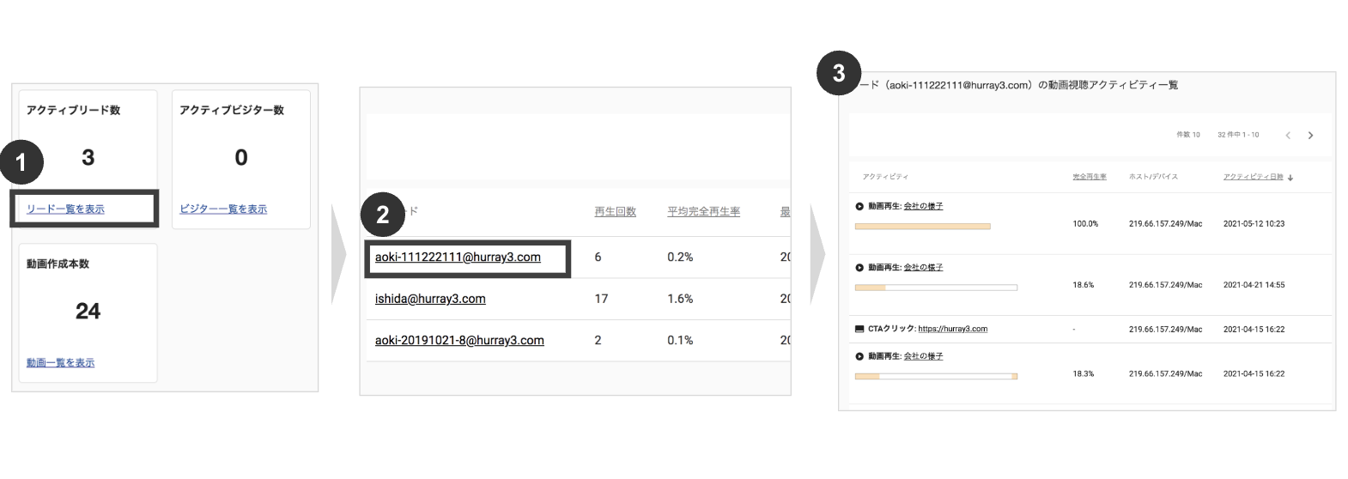The width and height of the screenshot is (1348, 479).
Task: Sort by the 再生回数 column header
Action: click(615, 212)
